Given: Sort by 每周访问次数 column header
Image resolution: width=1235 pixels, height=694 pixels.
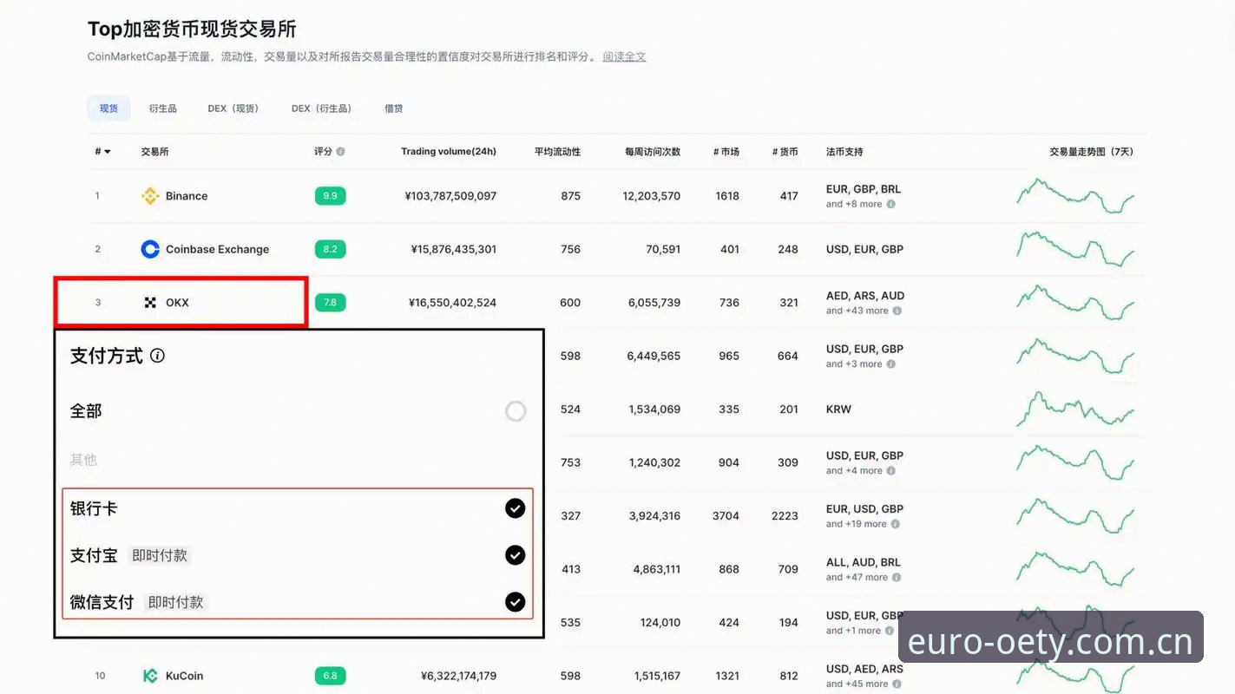Looking at the screenshot, I should click(x=653, y=152).
